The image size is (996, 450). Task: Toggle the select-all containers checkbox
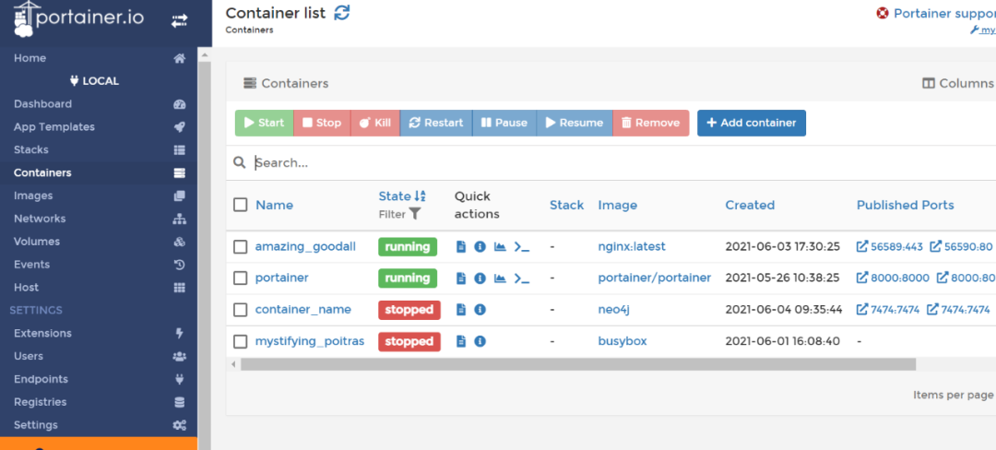240,205
